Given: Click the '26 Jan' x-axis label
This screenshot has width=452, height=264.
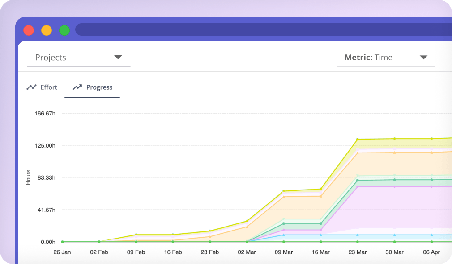Looking at the screenshot, I should coord(62,252).
